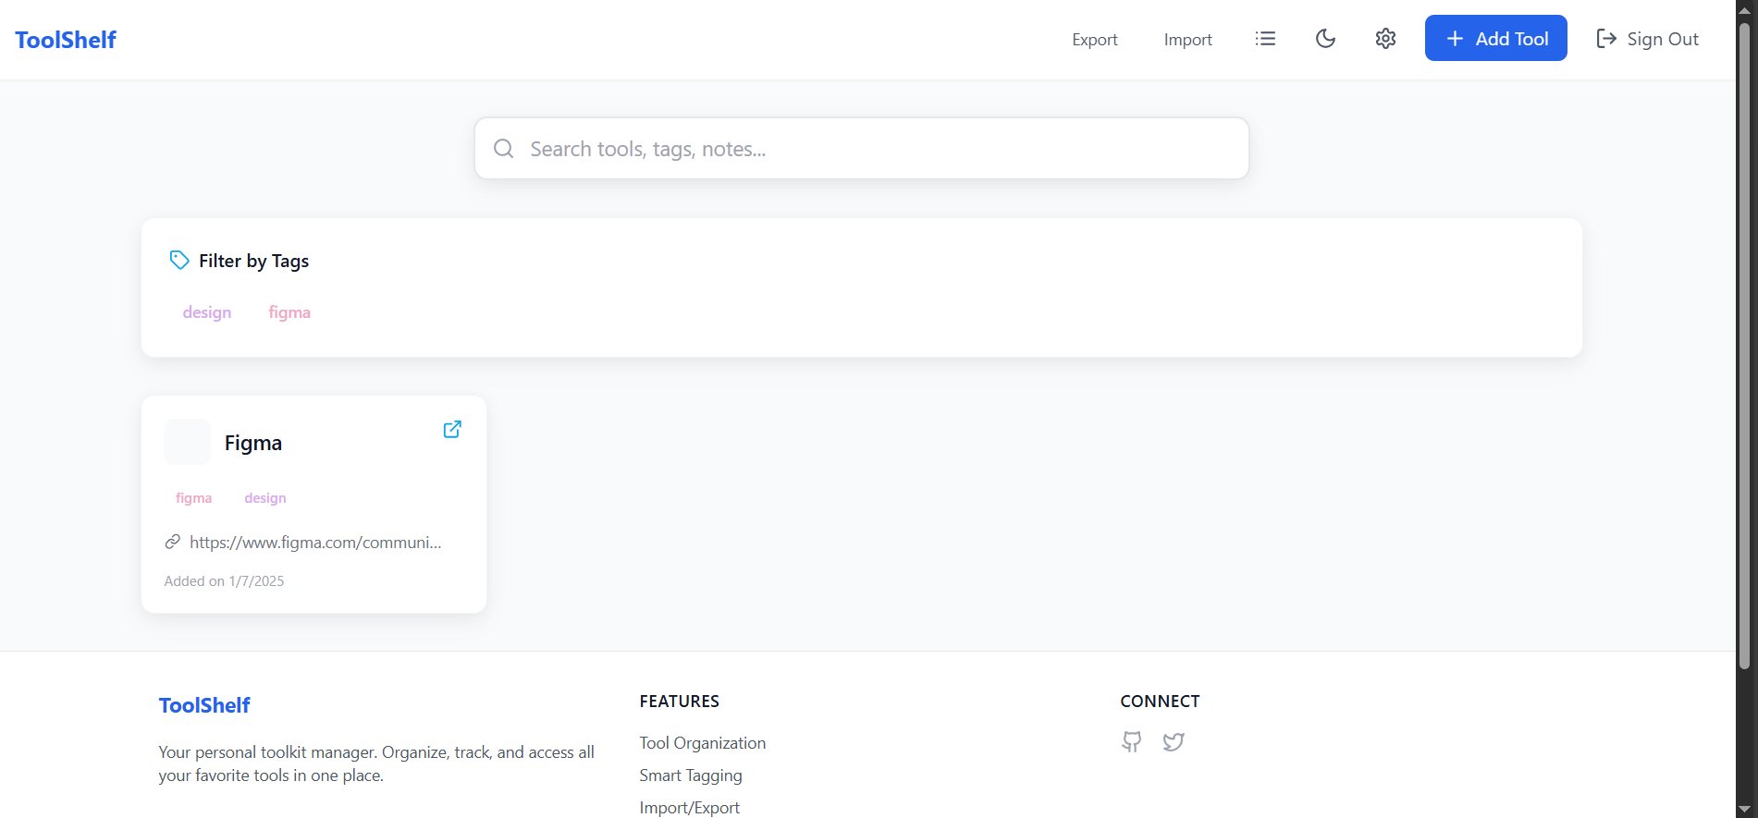Click scrollbar down arrow
The height and width of the screenshot is (818, 1758).
coord(1745,811)
